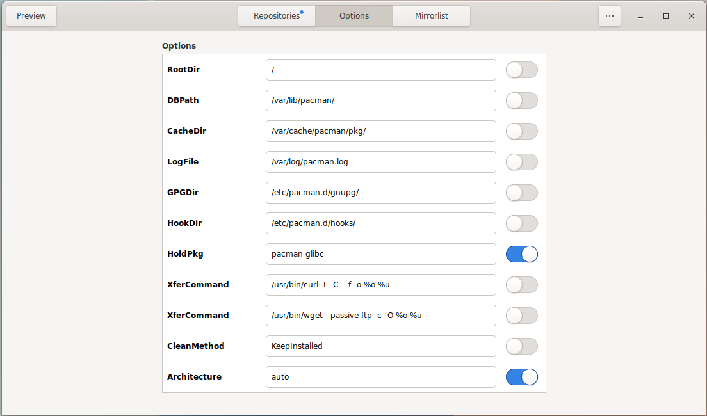This screenshot has width=707, height=416.
Task: Focus the CacheDir path field
Action: pos(381,131)
